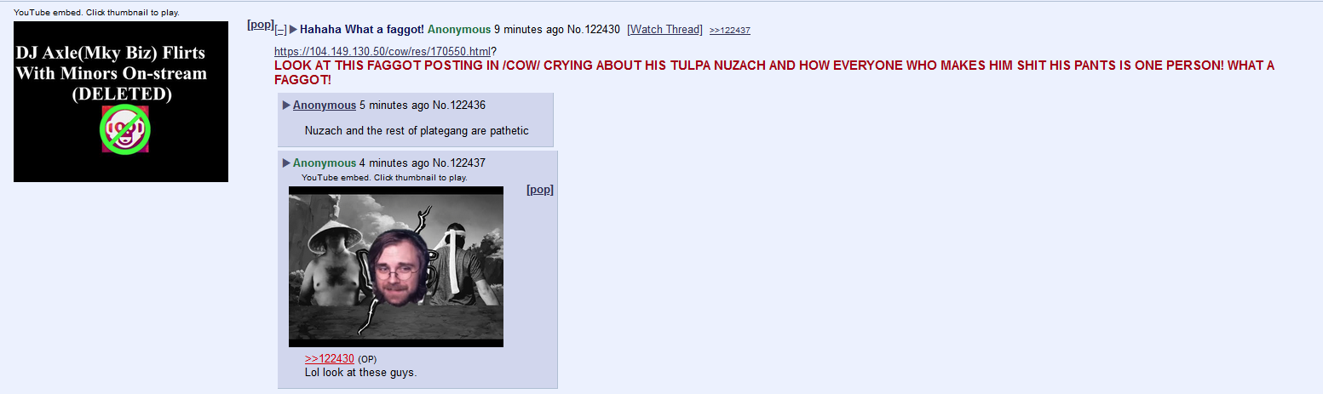Open the 104.149.130.50 cow thread URL
Image resolution: width=1323 pixels, height=394 pixels.
click(x=383, y=52)
